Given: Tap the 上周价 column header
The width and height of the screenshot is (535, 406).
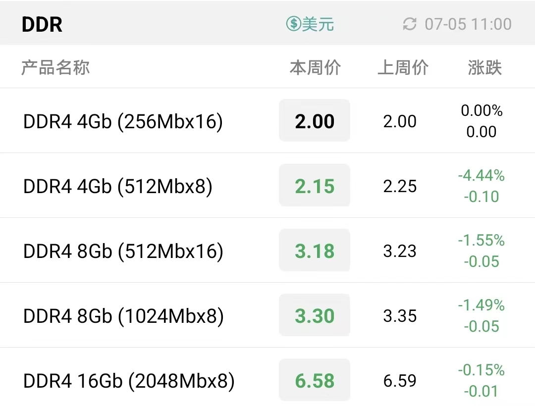Looking at the screenshot, I should coord(403,67).
